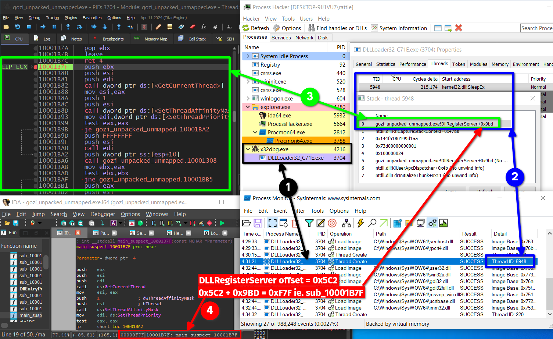
Task: Click Highlight pencil icon in Process Monitor
Action: (321, 223)
